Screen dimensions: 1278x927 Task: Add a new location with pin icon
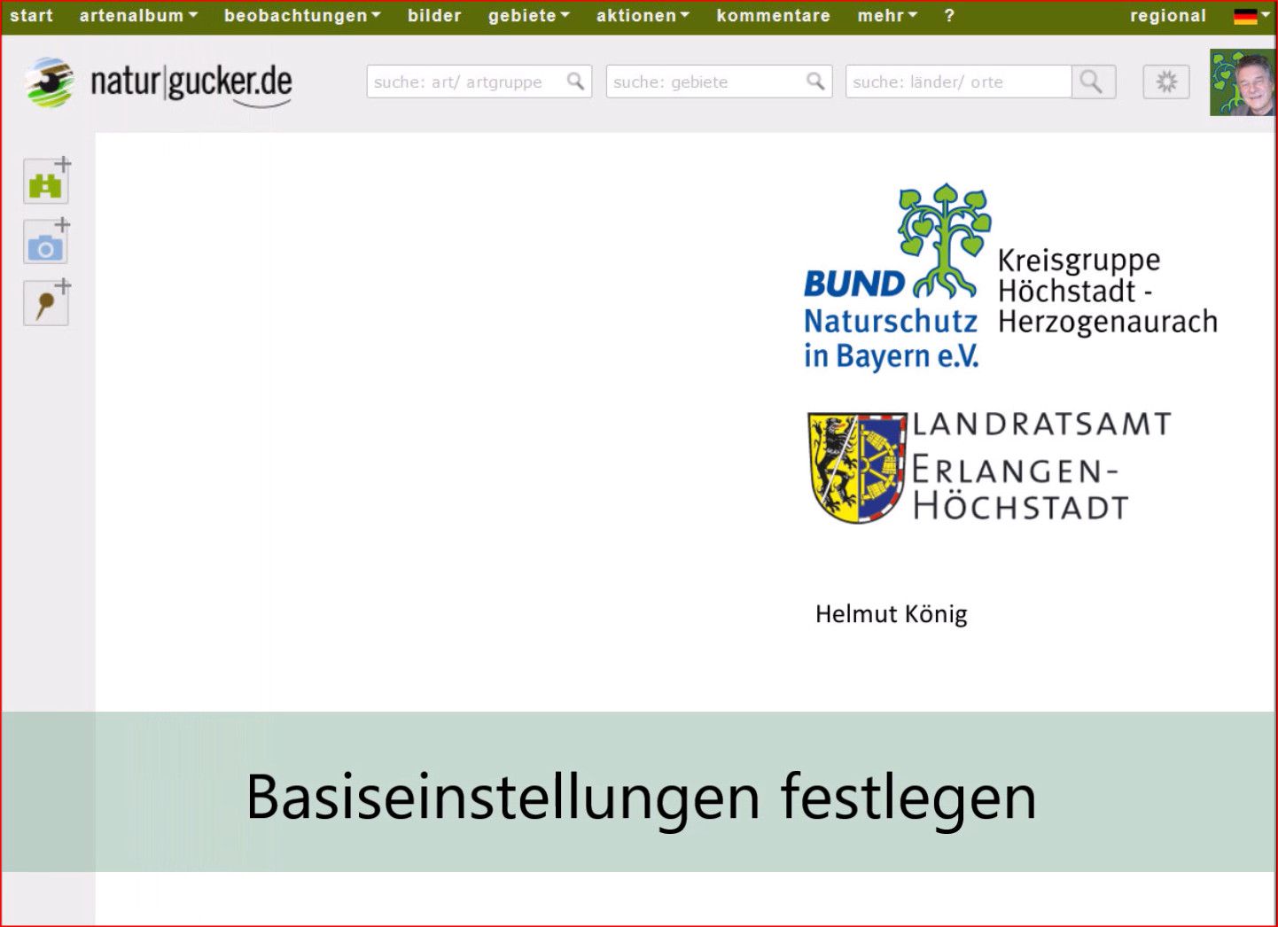click(x=46, y=303)
